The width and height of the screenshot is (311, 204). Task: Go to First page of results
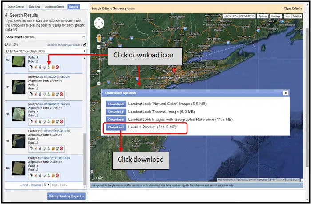(x=24, y=185)
